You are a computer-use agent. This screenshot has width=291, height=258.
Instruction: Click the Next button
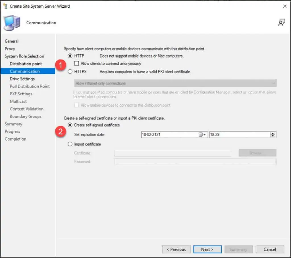pos(207,249)
